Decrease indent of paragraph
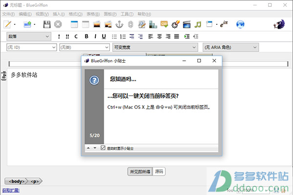293x195 pixels. [x=196, y=36]
